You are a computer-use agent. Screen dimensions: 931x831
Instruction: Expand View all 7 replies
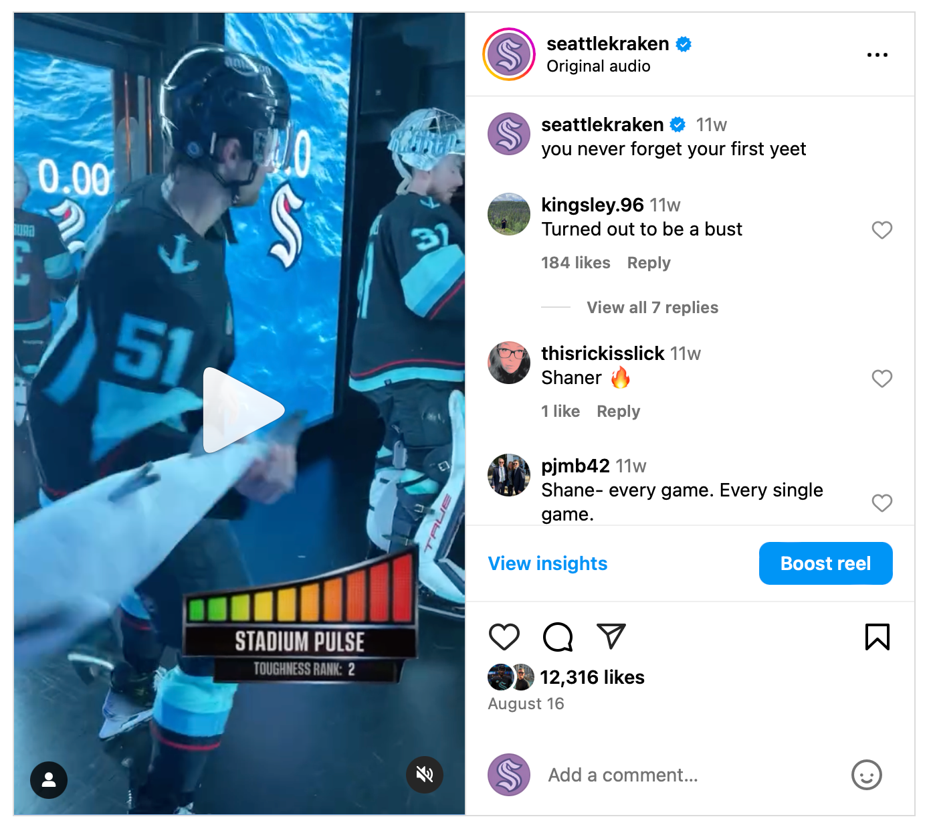click(x=652, y=307)
